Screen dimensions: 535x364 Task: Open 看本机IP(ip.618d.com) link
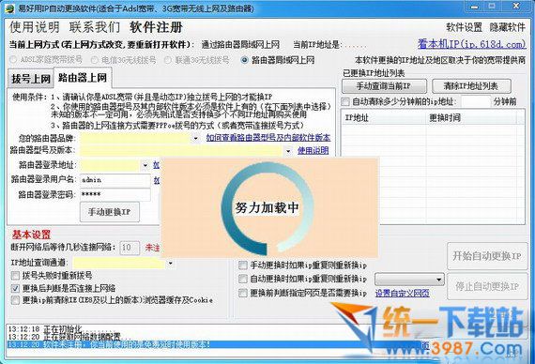(471, 44)
